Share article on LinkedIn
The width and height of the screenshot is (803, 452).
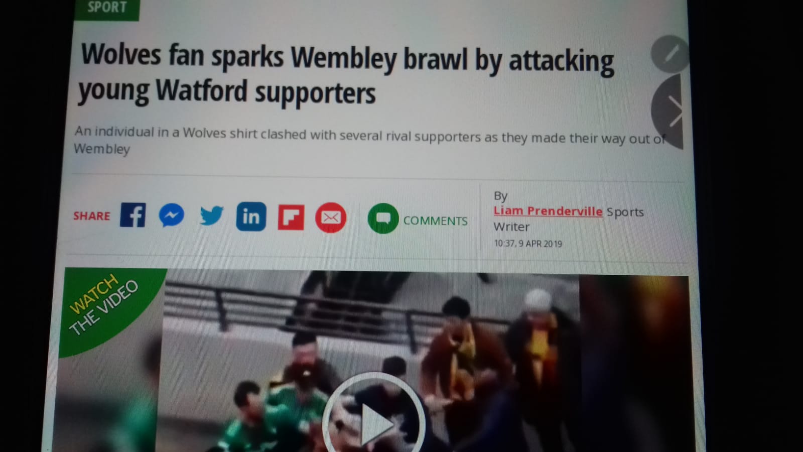(x=251, y=216)
